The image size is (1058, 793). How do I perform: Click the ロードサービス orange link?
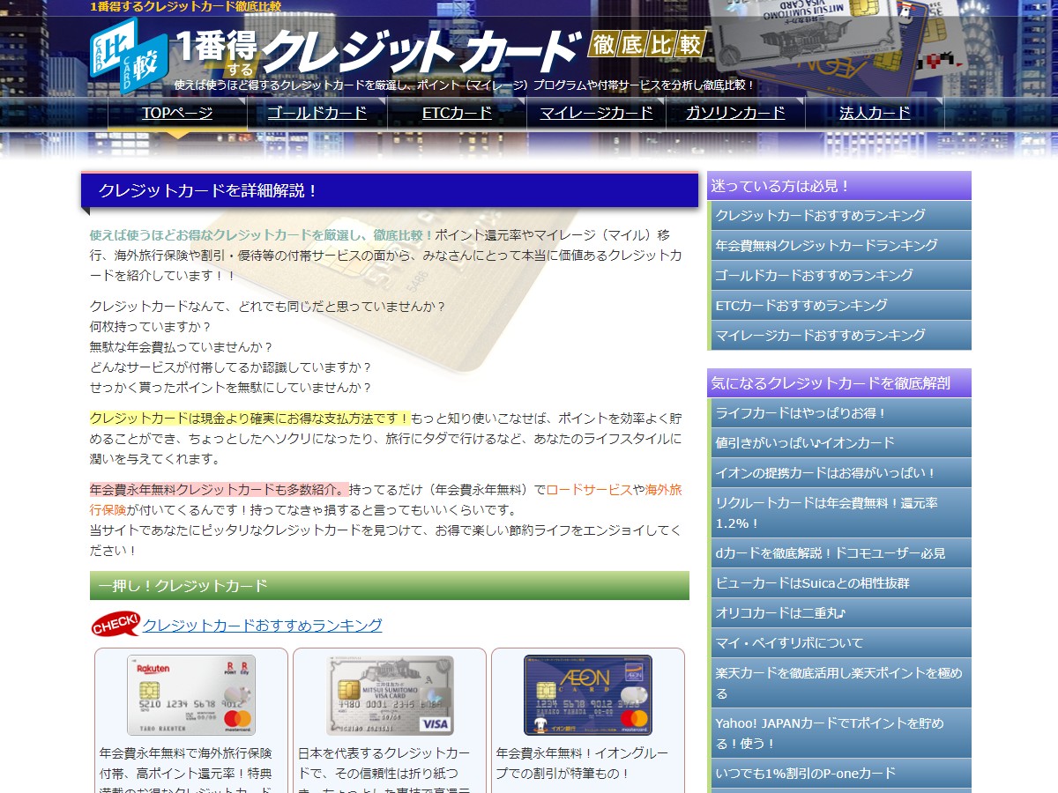(589, 490)
